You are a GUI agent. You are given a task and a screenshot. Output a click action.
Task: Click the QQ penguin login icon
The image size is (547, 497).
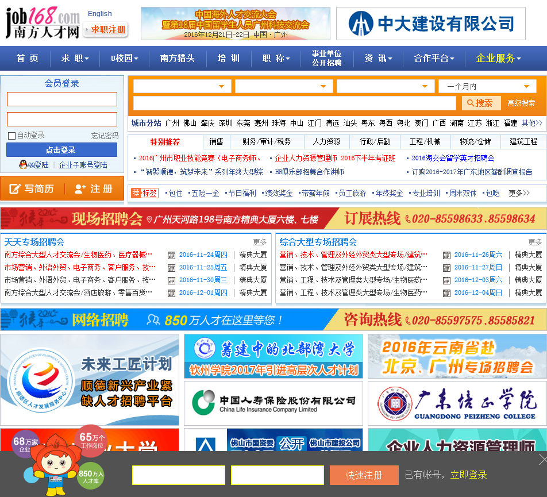coord(23,164)
